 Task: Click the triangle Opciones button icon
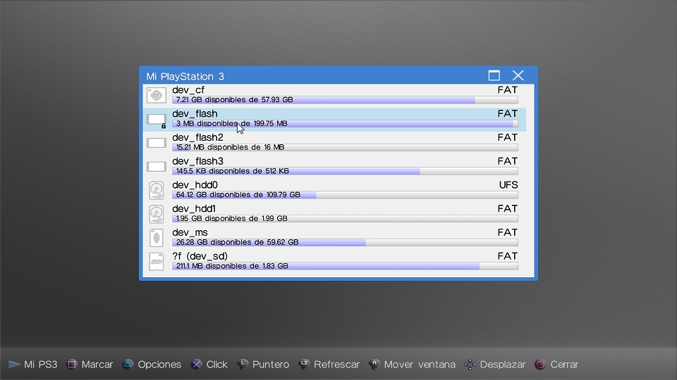[128, 365]
